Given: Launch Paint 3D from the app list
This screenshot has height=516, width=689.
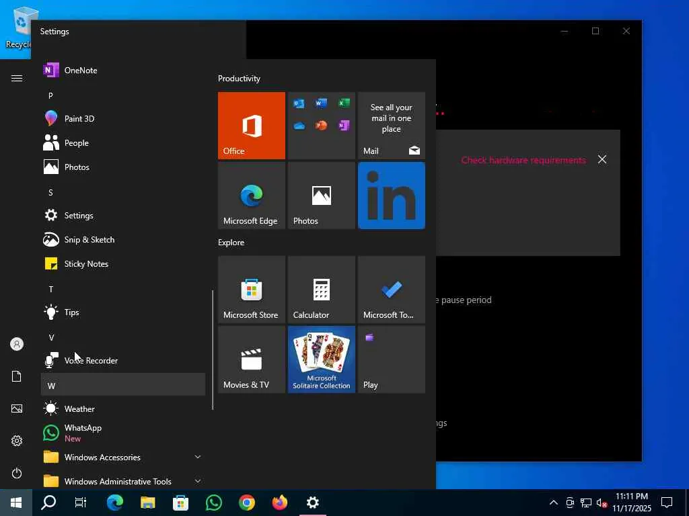Looking at the screenshot, I should (x=123, y=118).
